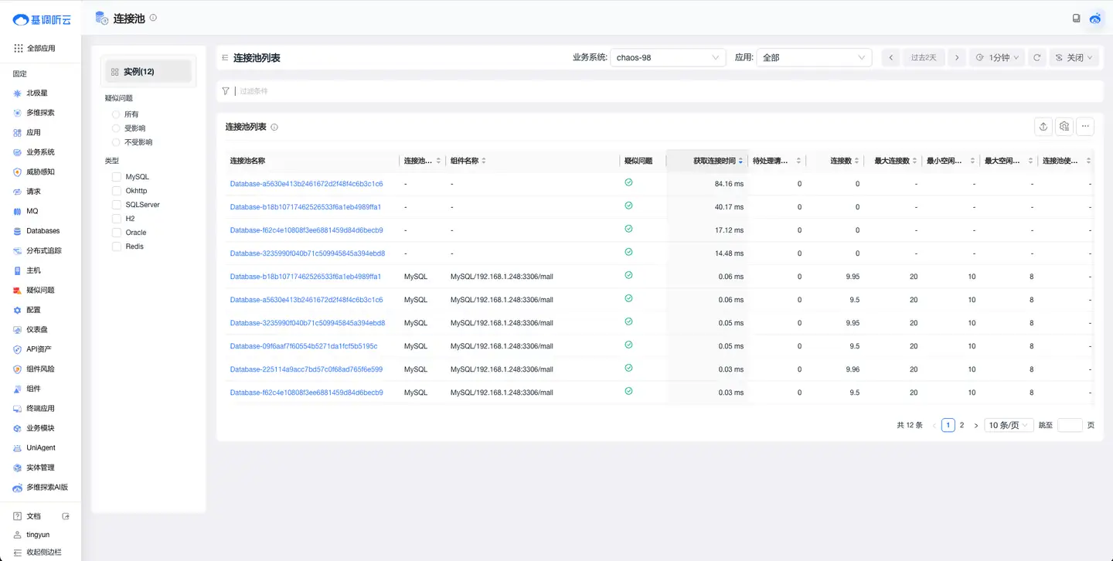Open Databases in the left sidebar

coord(43,231)
